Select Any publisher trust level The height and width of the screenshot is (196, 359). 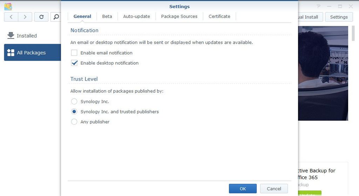[74, 122]
